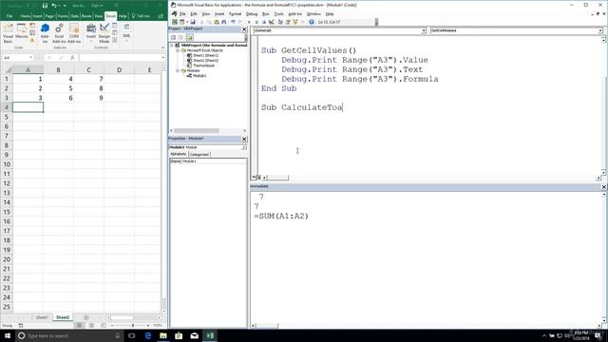Close the Properties panel
Image resolution: width=608 pixels, height=342 pixels.
point(244,139)
